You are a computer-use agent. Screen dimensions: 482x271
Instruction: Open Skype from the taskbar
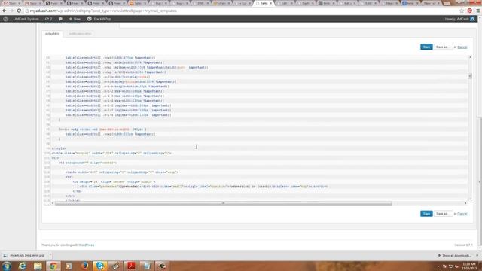pos(100,266)
